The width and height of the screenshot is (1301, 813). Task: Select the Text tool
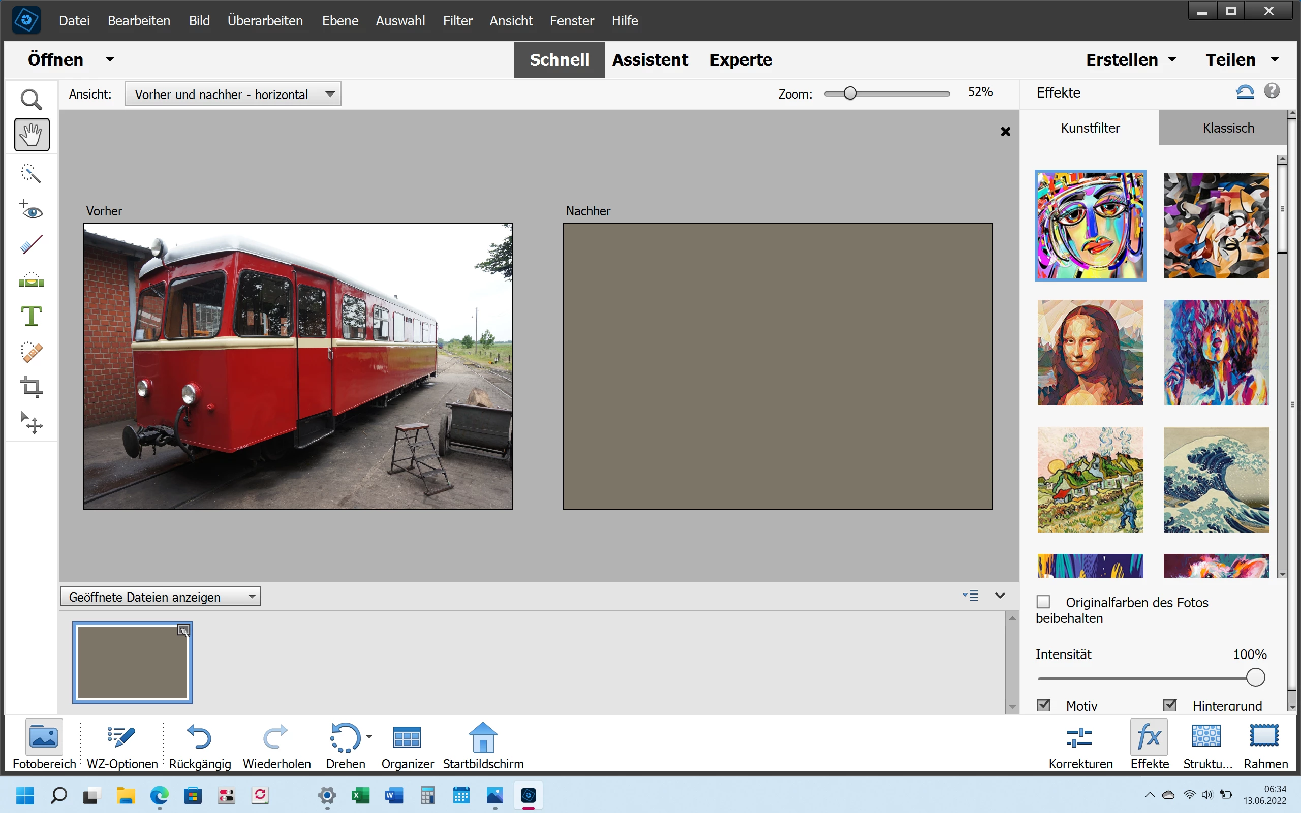click(31, 316)
